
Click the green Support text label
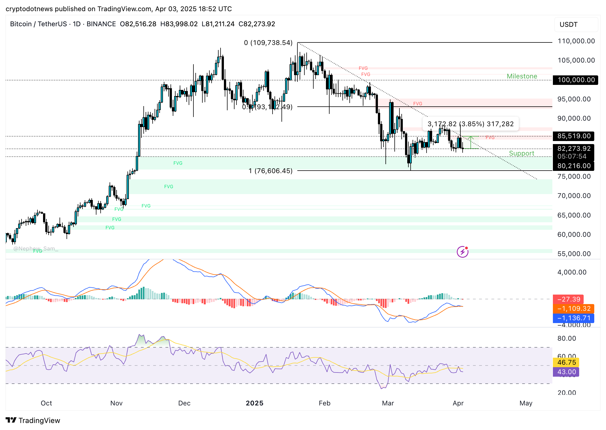[x=521, y=153]
